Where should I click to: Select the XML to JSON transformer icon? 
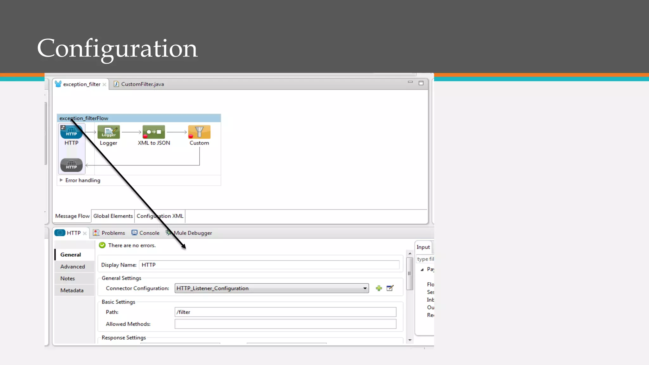click(154, 132)
